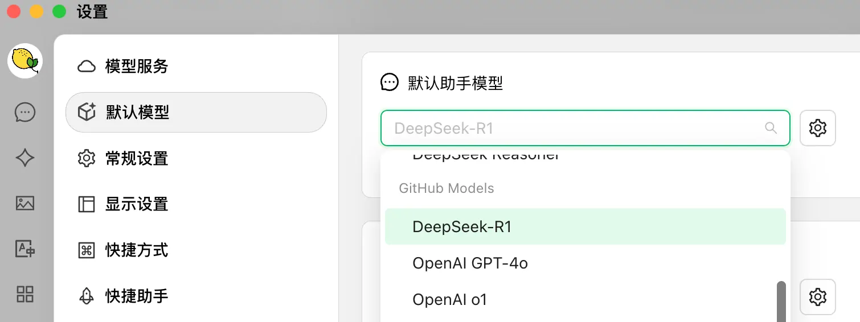Open the sparkle agents sidebar icon

[x=25, y=158]
